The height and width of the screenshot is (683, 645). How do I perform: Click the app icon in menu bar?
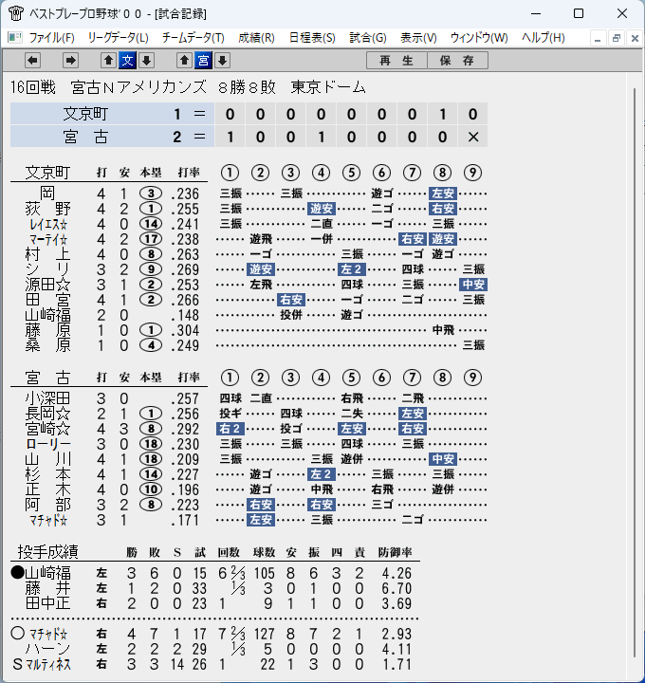(15, 37)
